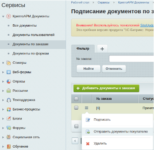Click the Стикеры sticker icon
This screenshot has height=150, width=154.
point(9,63)
